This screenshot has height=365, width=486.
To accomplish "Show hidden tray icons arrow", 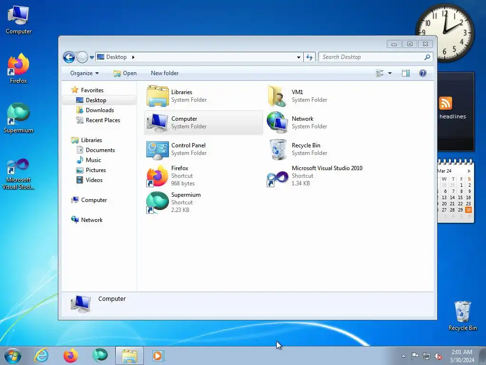I will pos(403,356).
